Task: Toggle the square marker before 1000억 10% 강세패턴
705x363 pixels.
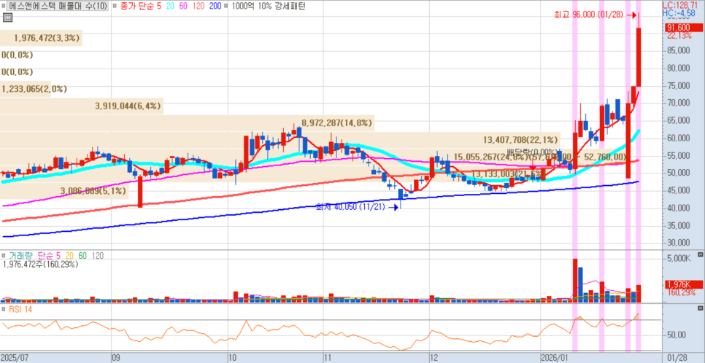Action: [x=226, y=7]
